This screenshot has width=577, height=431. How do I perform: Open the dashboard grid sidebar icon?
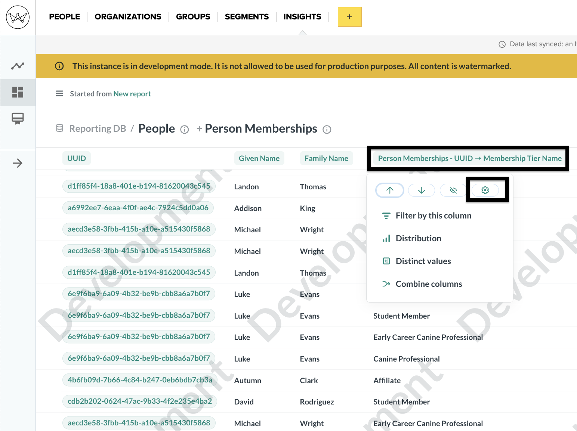point(18,92)
